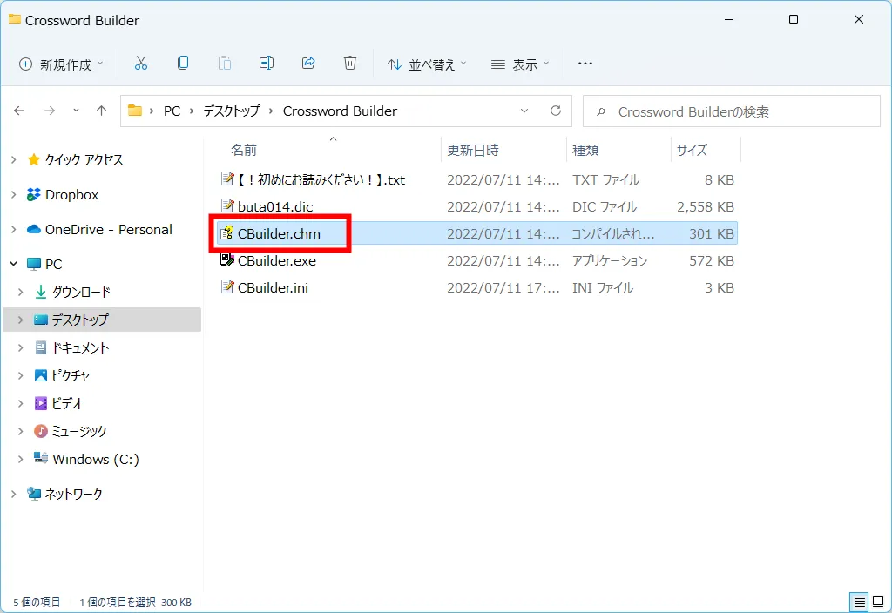This screenshot has height=613, width=892.
Task: Open ピクチャ in the sidebar
Action: pos(71,375)
